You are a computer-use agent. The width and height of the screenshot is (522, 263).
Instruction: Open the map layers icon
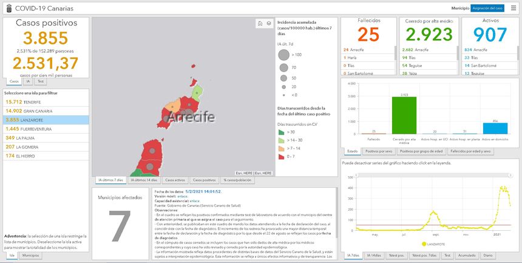[x=268, y=24]
